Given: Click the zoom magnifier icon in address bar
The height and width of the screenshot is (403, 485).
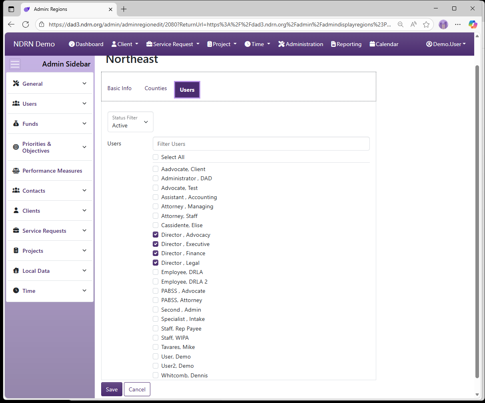Looking at the screenshot, I should click(x=400, y=24).
